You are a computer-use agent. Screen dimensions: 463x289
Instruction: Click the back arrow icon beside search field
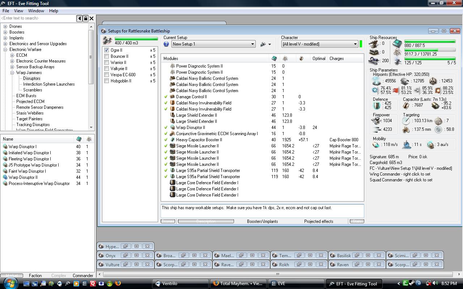80,18
